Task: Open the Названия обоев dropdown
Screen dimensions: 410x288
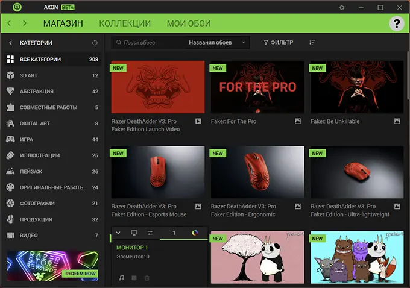Action: click(x=217, y=42)
